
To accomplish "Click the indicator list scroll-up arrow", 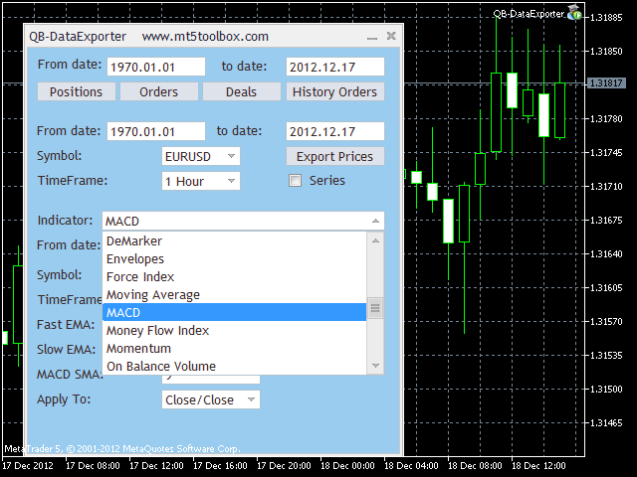I will click(x=375, y=240).
